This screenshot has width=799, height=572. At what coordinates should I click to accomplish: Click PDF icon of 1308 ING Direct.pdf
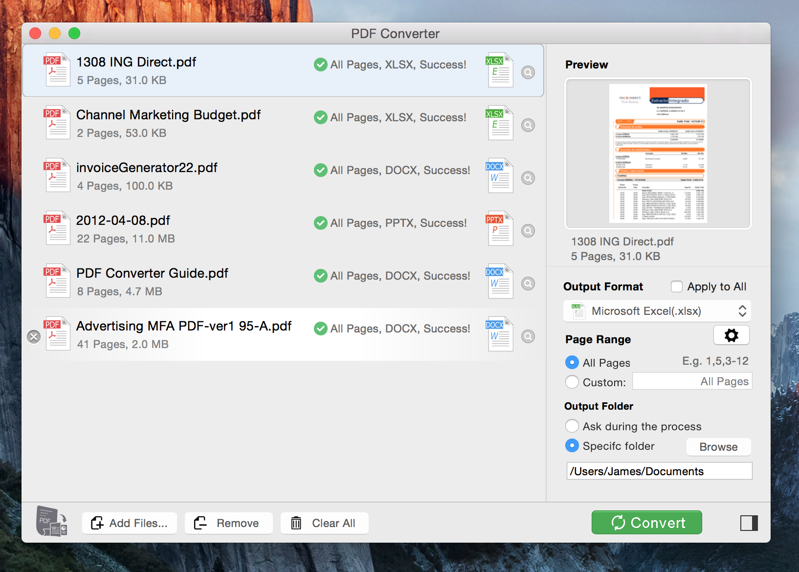57,70
